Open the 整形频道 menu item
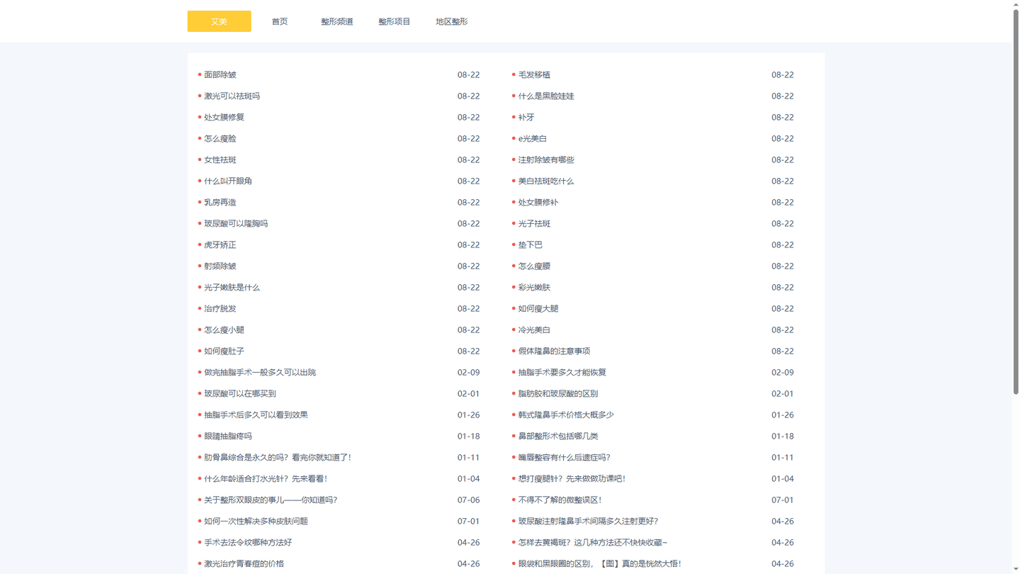This screenshot has height=574, width=1020. (x=337, y=21)
